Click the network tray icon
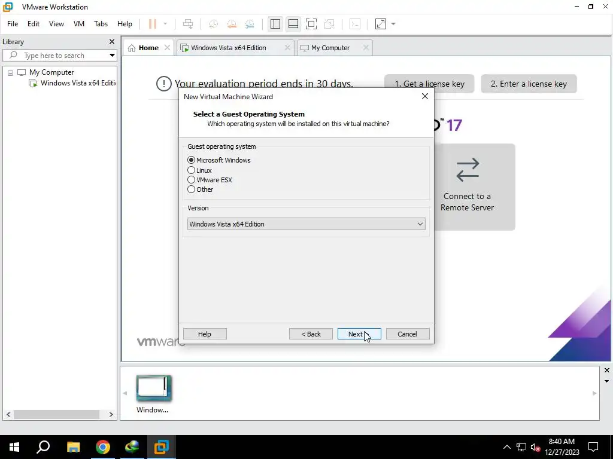Screen dimensions: 613x459 (x=521, y=447)
